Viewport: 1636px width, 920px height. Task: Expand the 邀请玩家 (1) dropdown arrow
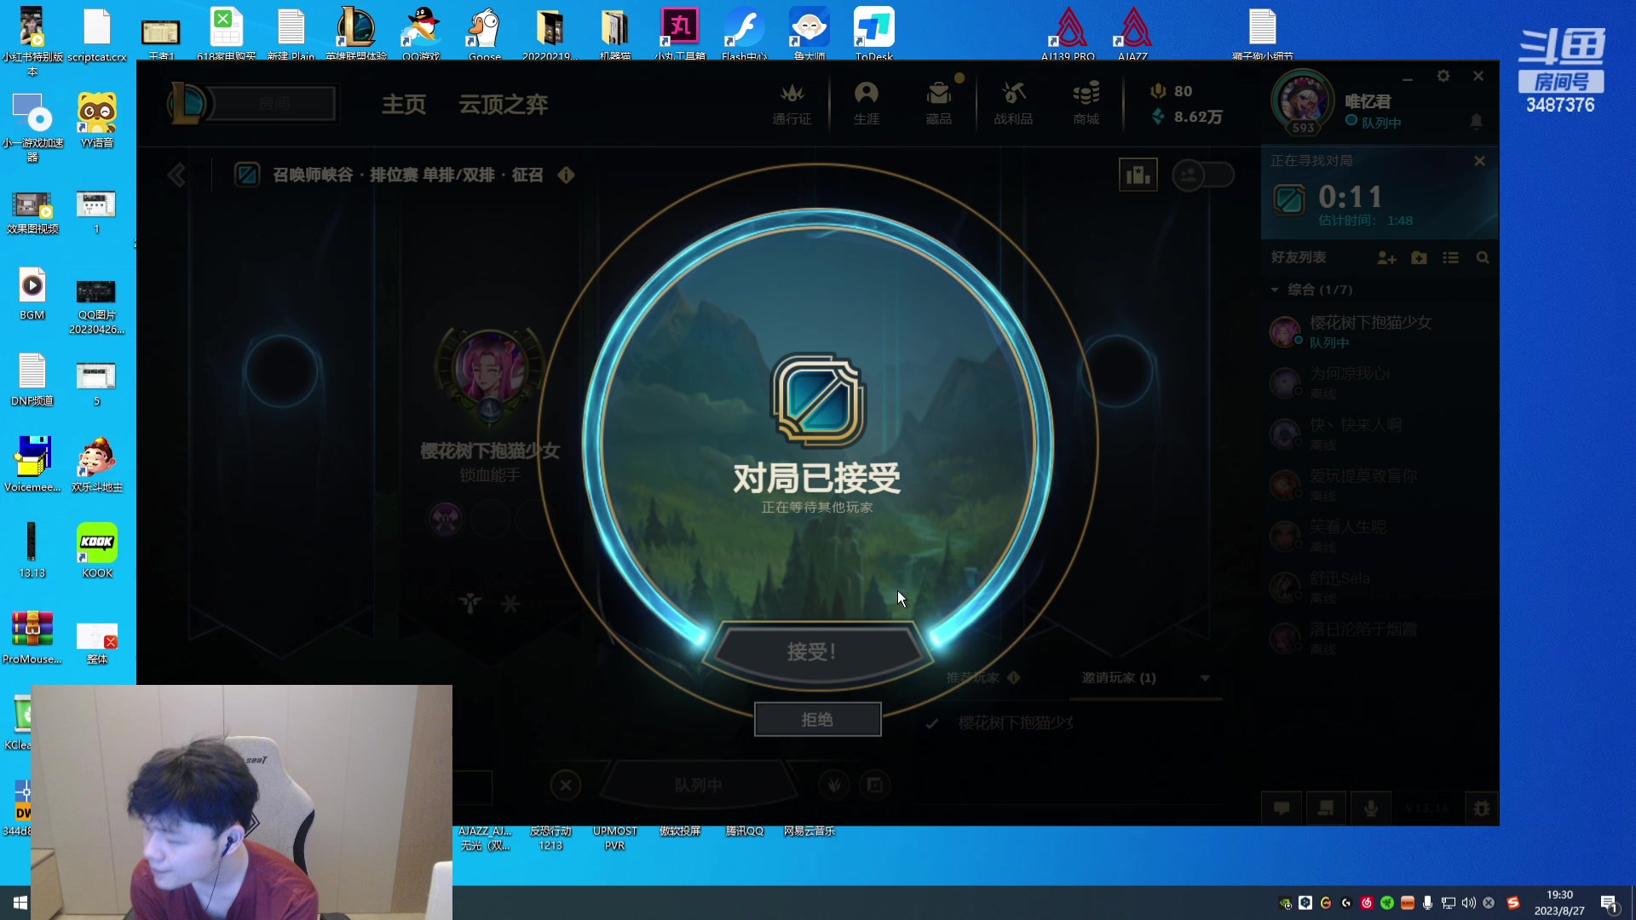[1205, 678]
